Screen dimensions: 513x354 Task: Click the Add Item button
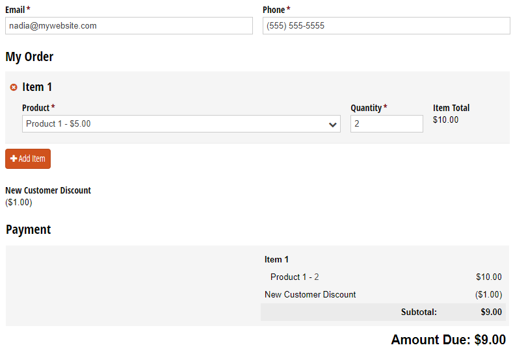point(28,159)
